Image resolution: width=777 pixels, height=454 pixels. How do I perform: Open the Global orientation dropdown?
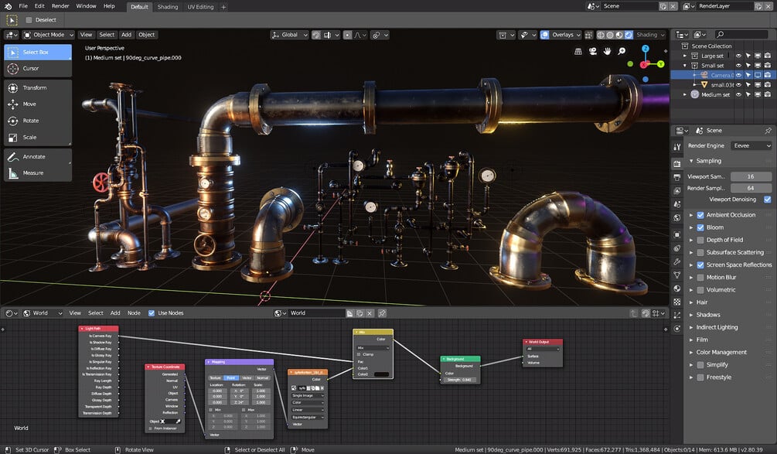(x=289, y=35)
